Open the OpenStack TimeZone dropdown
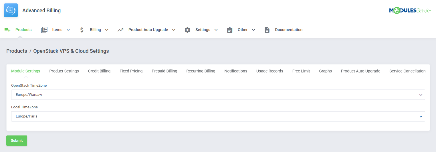The image size is (436, 152). click(218, 95)
